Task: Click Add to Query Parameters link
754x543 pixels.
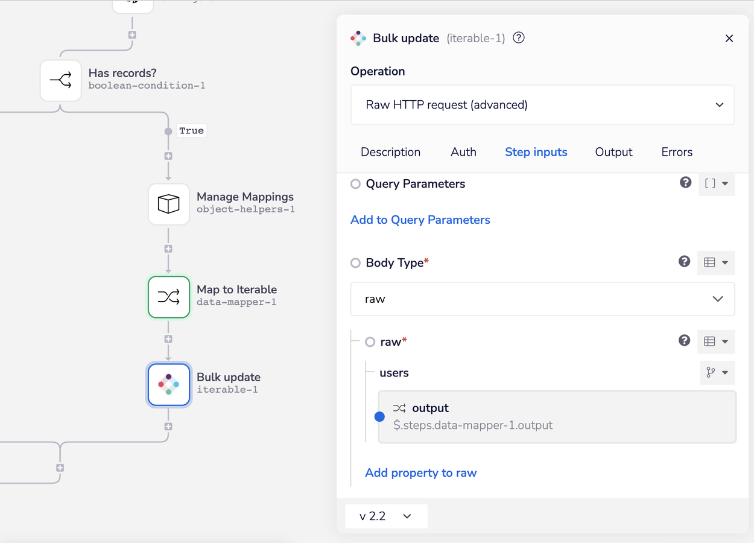Action: (x=420, y=220)
